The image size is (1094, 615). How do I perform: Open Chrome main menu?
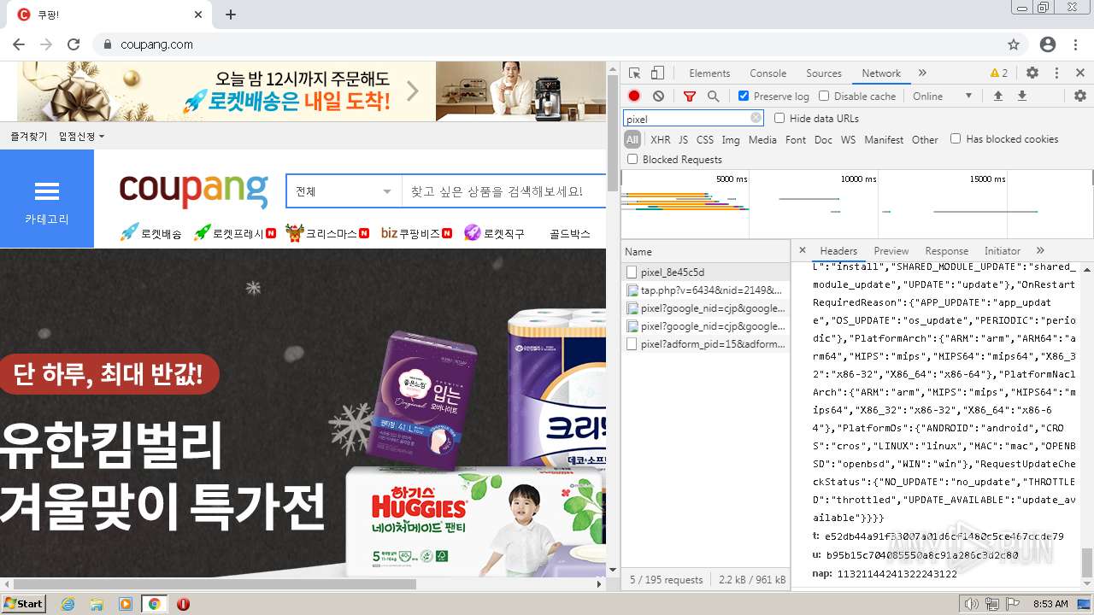point(1078,44)
